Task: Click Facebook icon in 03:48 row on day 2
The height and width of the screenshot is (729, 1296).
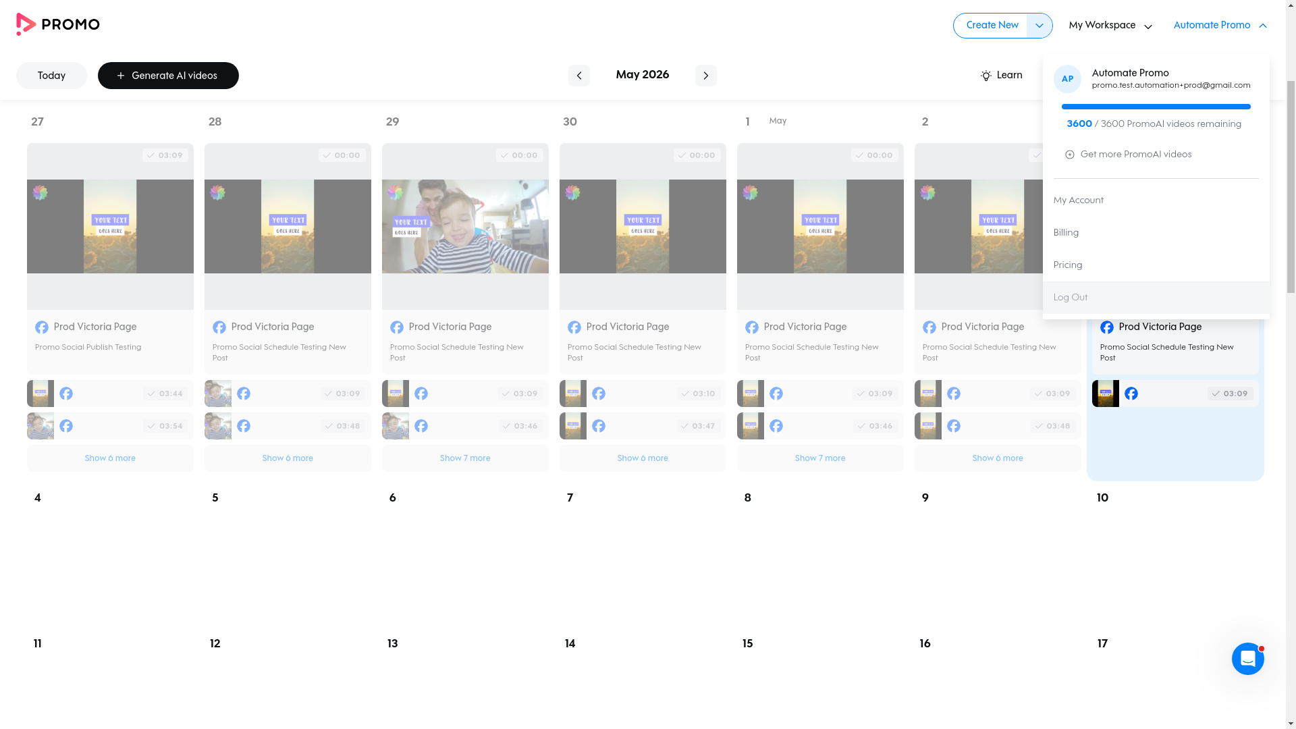Action: 954,426
